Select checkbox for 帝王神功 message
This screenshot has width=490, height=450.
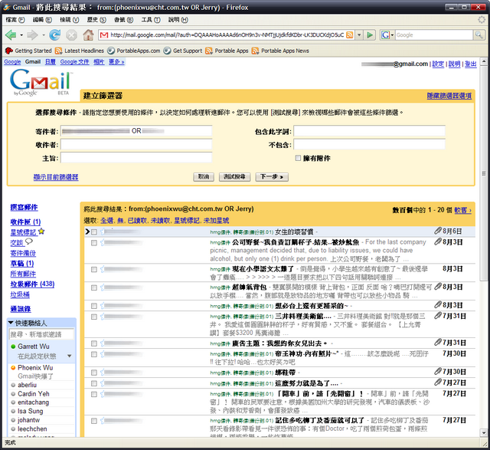point(94,354)
